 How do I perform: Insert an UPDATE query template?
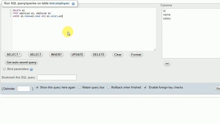[x=77, y=54]
